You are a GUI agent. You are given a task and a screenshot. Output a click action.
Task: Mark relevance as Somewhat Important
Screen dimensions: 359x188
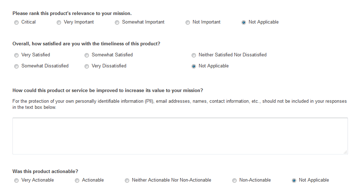(117, 22)
